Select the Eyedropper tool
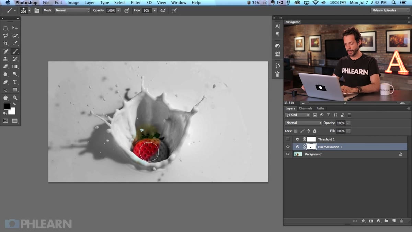412x232 pixels. tap(15, 43)
